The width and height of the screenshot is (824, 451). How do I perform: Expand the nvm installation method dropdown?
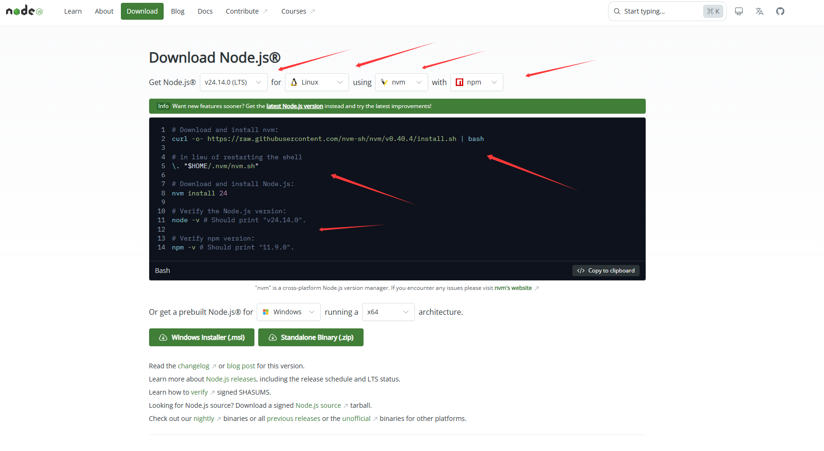click(401, 82)
